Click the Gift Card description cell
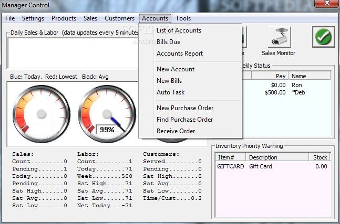The image size is (340, 224). pyautogui.click(x=261, y=166)
